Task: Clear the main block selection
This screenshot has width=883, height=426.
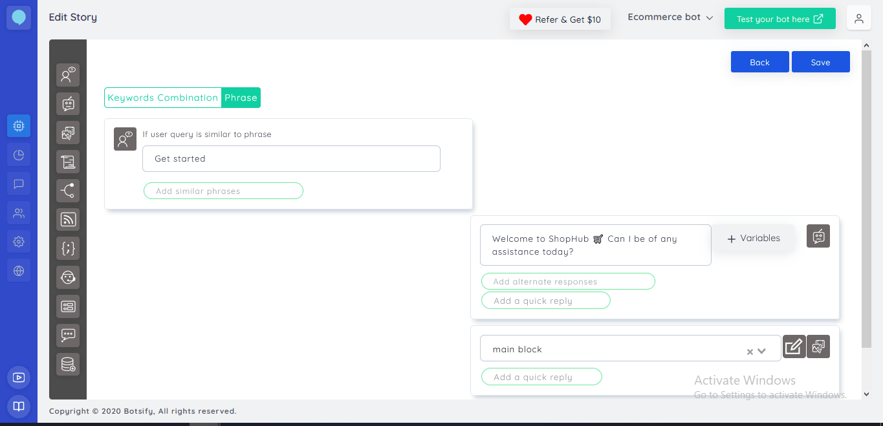Action: [750, 352]
